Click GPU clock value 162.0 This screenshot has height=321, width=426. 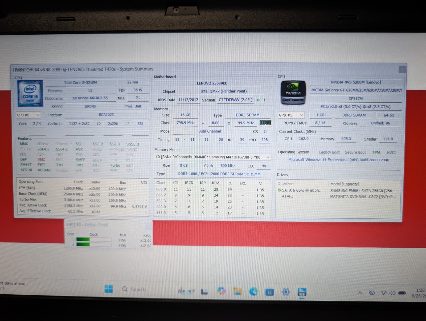coord(304,139)
